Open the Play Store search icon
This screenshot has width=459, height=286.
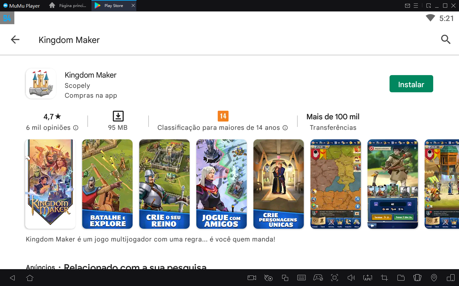[x=446, y=39]
